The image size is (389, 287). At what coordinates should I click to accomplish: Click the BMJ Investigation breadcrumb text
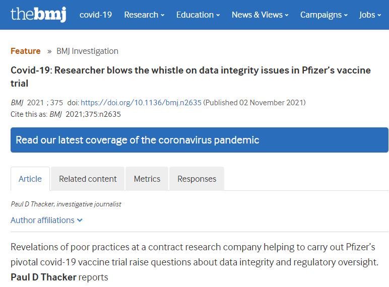[87, 51]
